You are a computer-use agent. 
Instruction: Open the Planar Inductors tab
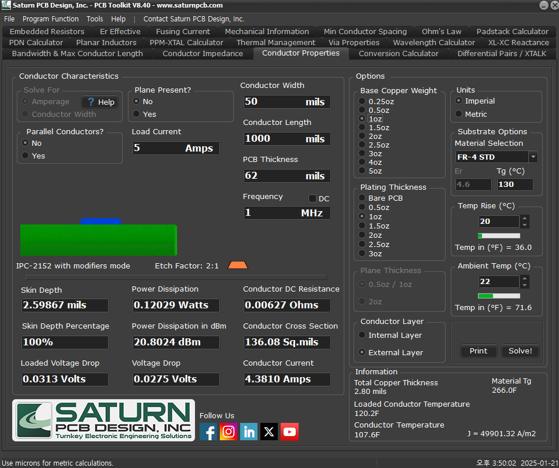coord(106,42)
